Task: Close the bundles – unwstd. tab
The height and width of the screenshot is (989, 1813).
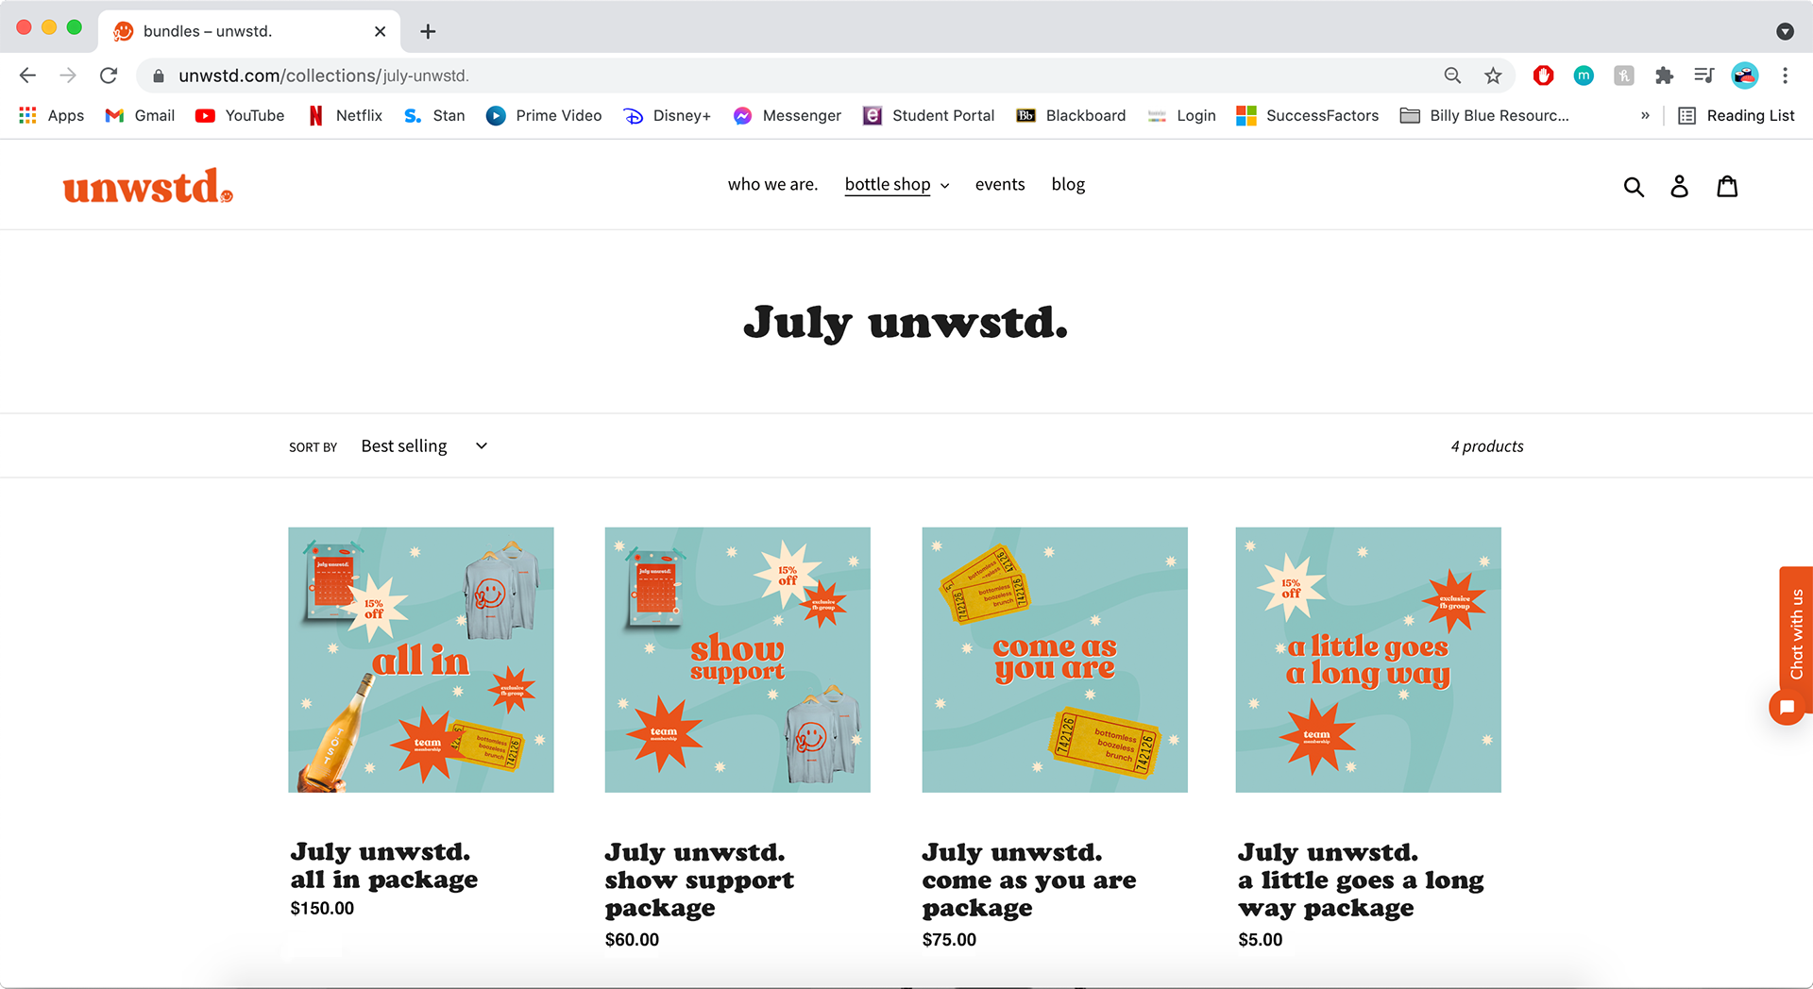Action: click(380, 31)
